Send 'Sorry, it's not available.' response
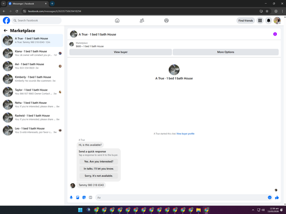 [x=98, y=176]
